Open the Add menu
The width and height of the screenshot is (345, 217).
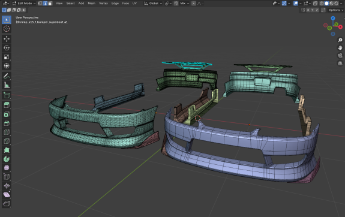(81, 4)
